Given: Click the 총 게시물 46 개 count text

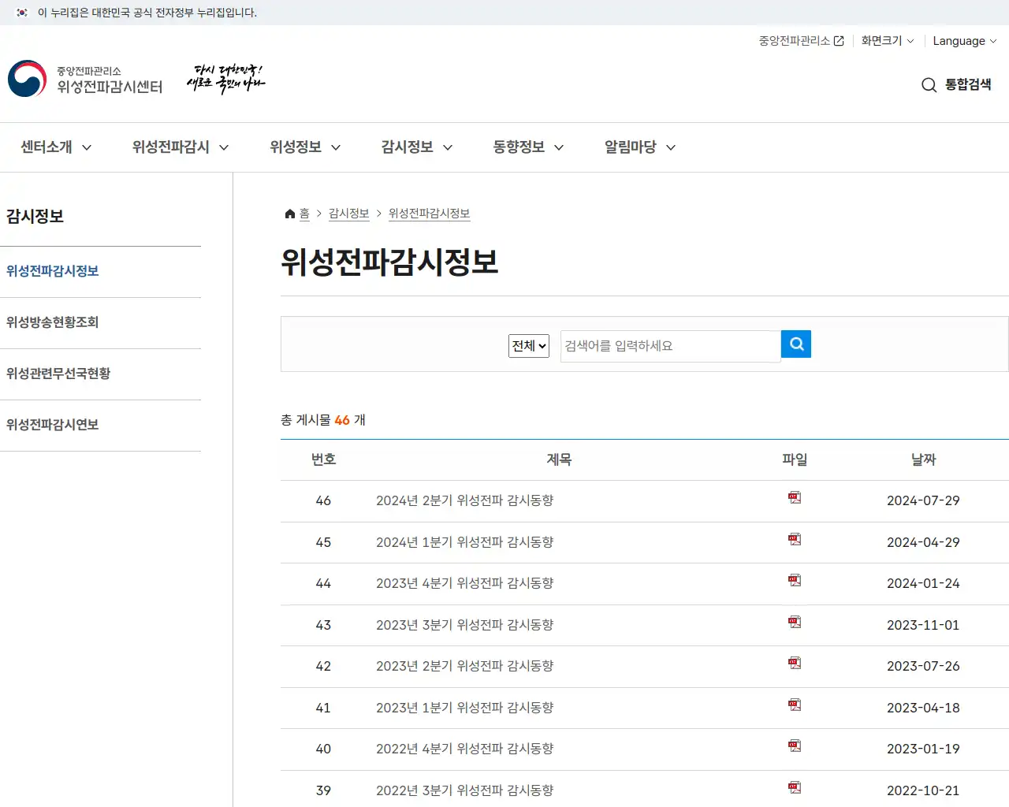Looking at the screenshot, I should click(323, 420).
